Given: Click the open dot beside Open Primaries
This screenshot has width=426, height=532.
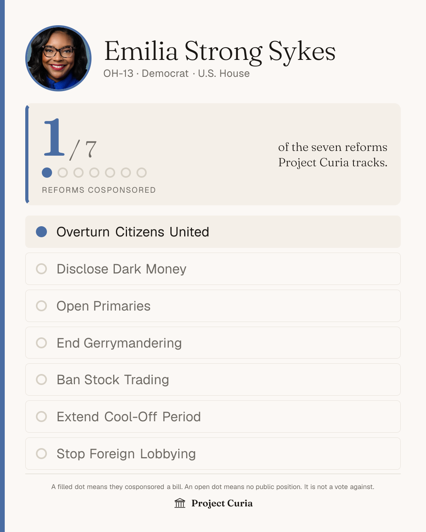Looking at the screenshot, I should click(x=41, y=306).
